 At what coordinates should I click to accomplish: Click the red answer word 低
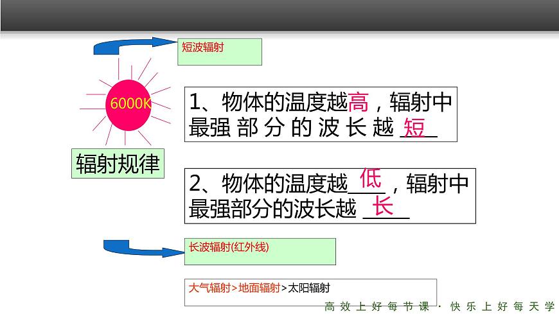[x=370, y=179]
